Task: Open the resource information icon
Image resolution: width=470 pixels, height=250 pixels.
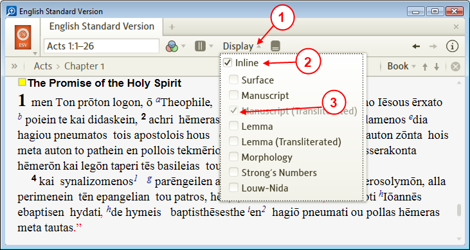Action: tap(452, 46)
